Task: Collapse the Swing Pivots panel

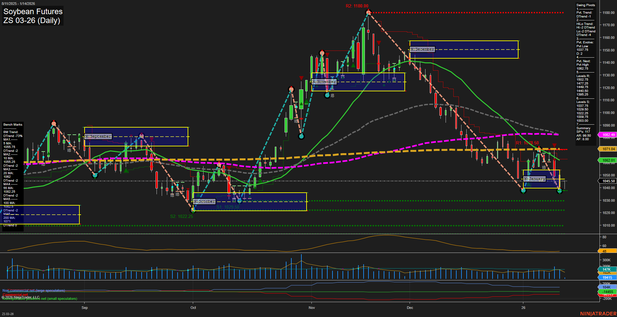Action: [585, 5]
